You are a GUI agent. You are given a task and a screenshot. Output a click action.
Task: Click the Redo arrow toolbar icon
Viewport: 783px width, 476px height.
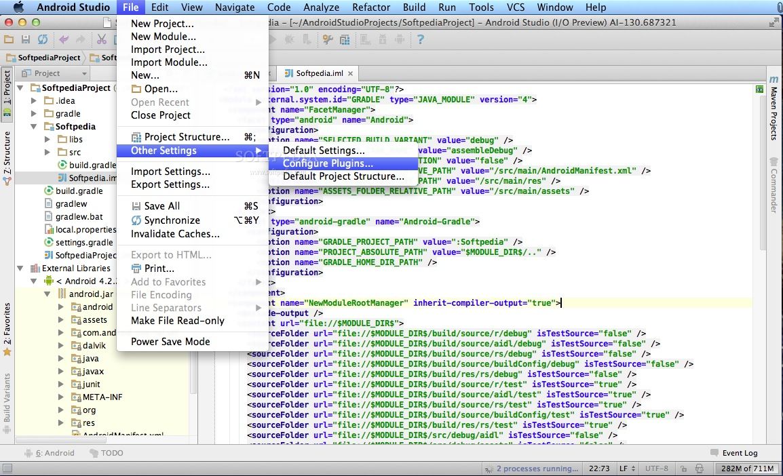coord(80,39)
